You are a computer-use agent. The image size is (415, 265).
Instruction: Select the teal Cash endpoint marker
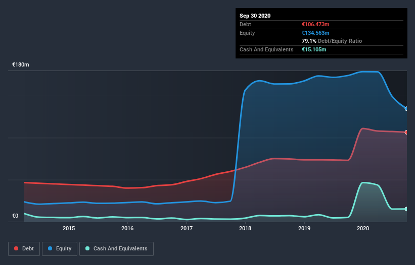406,209
